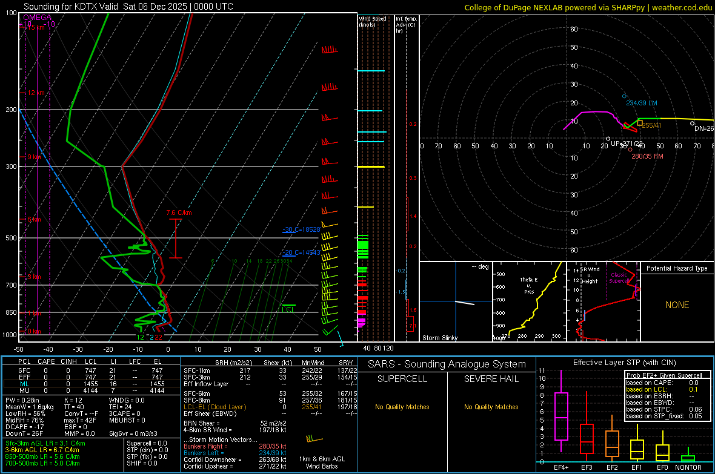Click the 'Inf. Temp. Adv.' panel header
The image size is (715, 474).
coord(406,25)
